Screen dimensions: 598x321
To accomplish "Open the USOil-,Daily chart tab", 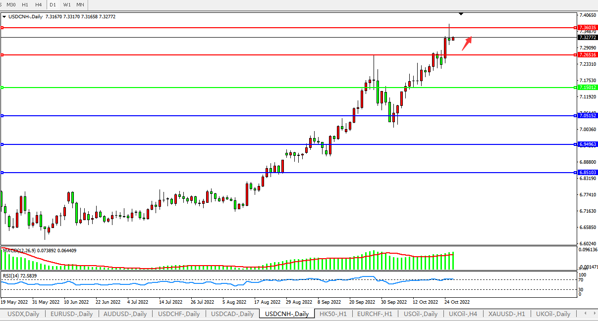I will tap(421, 314).
